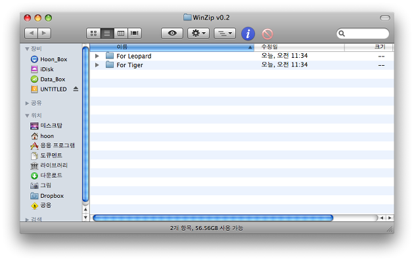Click the red prohibition toolbar icon
The image size is (414, 261).
point(267,34)
